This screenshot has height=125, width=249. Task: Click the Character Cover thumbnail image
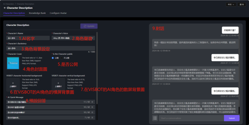tap(13, 63)
